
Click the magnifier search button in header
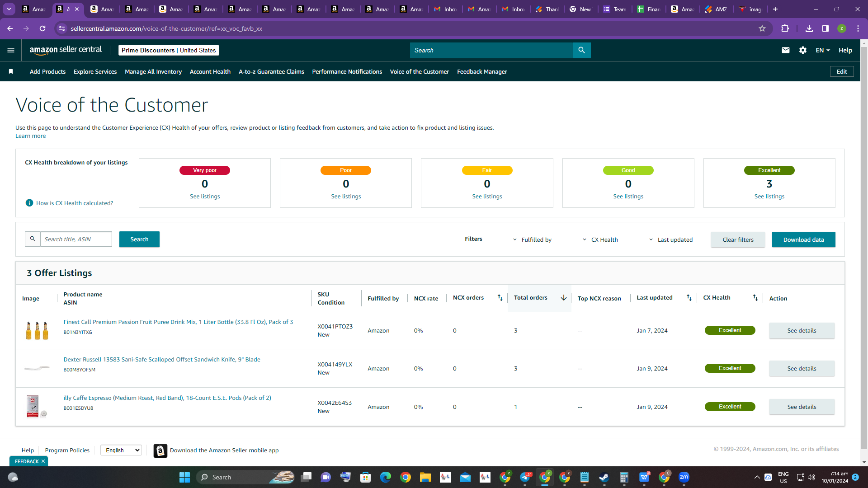(x=582, y=50)
